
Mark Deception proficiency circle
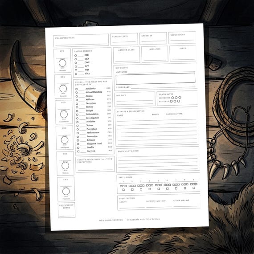(77, 104)
